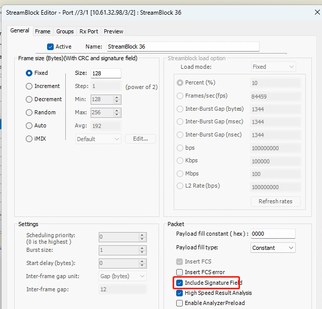This screenshot has height=309, width=322.
Task: Toggle Include Signature Field checkbox
Action: point(180,283)
